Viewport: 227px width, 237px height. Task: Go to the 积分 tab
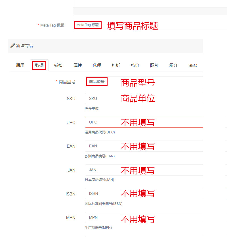(x=173, y=65)
